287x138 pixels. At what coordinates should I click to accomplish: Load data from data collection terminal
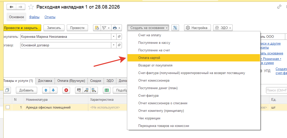pyautogui.click(x=86, y=90)
